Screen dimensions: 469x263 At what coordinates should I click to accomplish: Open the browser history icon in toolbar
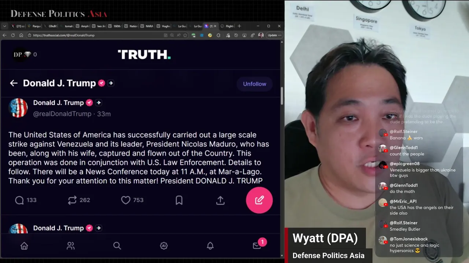[x=236, y=35]
